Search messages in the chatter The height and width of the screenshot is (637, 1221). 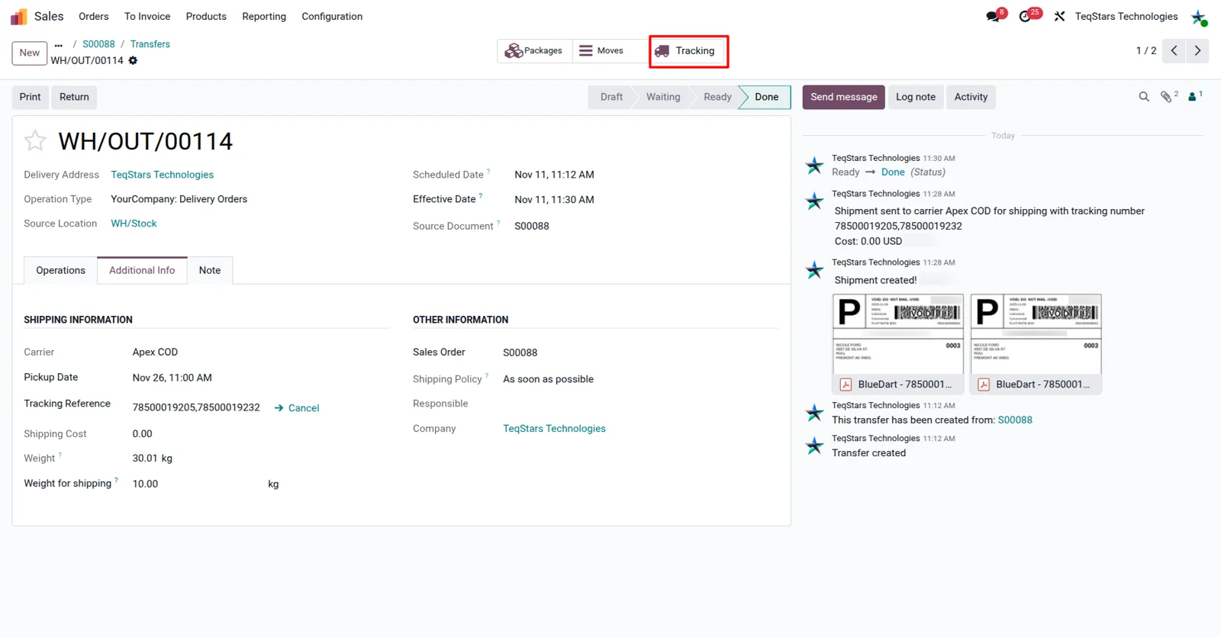coord(1143,97)
